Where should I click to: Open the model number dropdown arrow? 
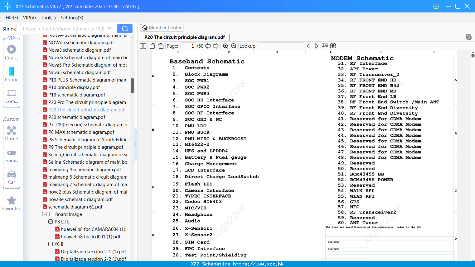click(109, 29)
